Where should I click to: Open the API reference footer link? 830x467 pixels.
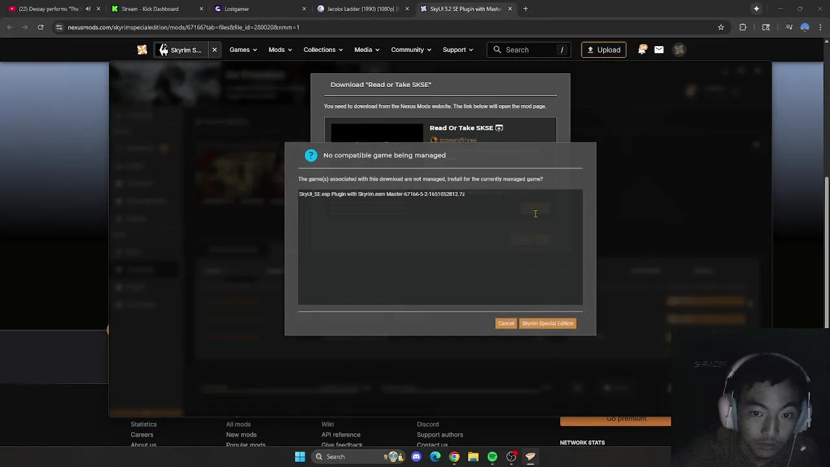pyautogui.click(x=340, y=435)
